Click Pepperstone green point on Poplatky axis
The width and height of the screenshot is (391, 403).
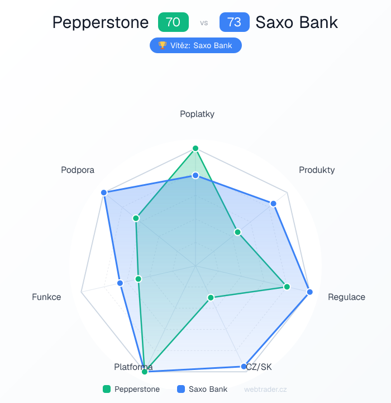195,148
